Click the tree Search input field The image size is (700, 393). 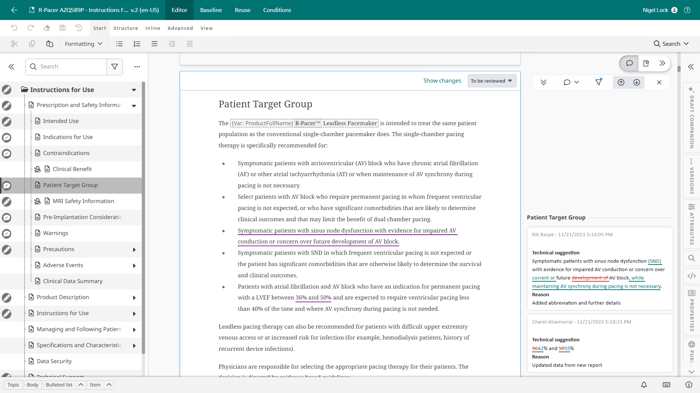pos(66,67)
